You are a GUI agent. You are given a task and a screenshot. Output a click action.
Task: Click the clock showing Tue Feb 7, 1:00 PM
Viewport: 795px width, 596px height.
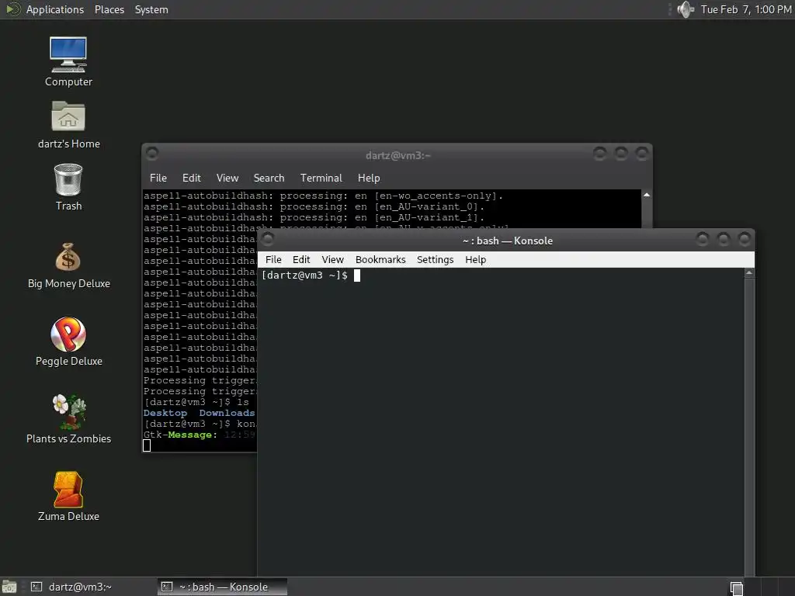746,9
